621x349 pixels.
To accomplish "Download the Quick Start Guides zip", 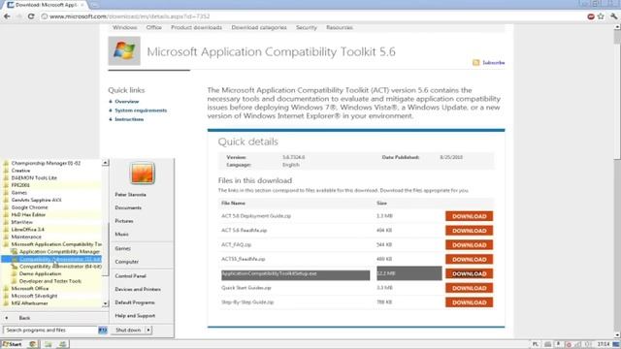I will click(x=470, y=288).
